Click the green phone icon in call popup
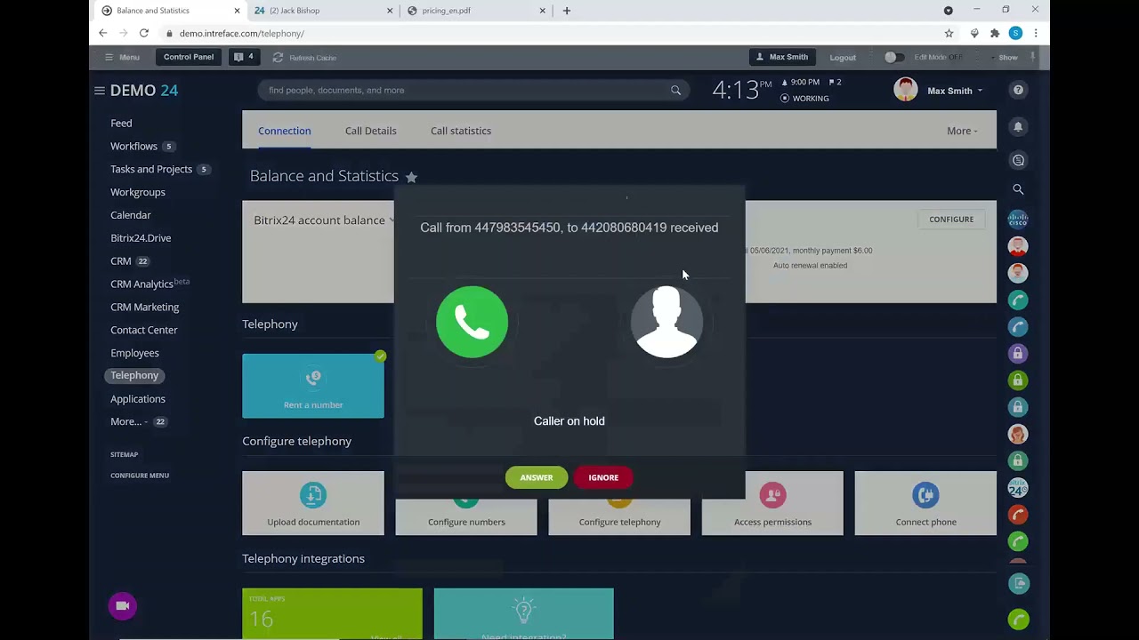Viewport: 1139px width, 640px height. [x=472, y=322]
